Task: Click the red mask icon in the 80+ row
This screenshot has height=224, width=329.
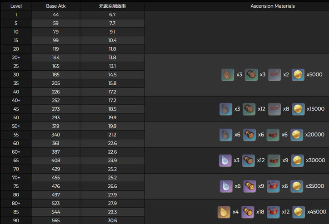Action: tap(274, 212)
